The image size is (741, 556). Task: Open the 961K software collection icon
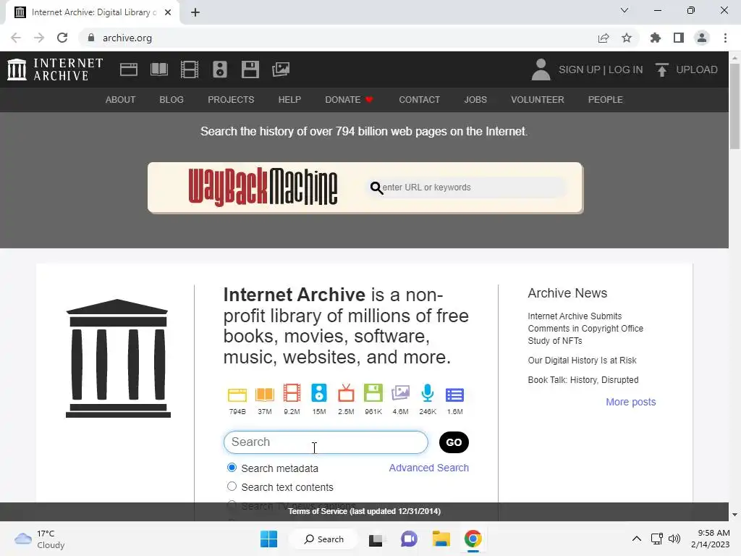[373, 393]
